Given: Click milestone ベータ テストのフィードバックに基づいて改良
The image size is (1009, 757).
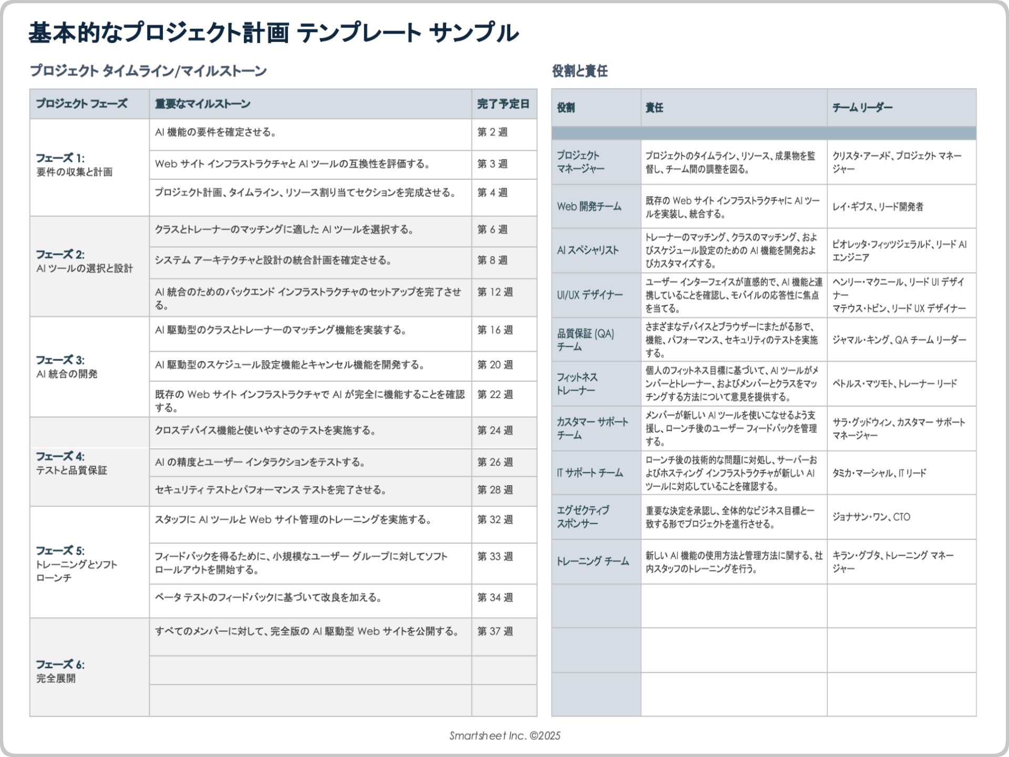Looking at the screenshot, I should pos(310,601).
